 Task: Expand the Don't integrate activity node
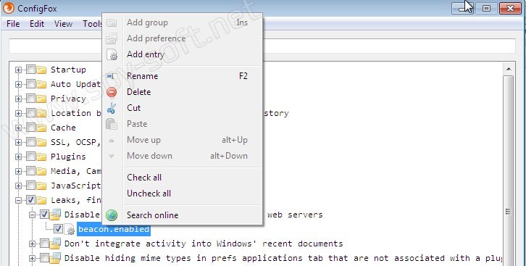32,244
